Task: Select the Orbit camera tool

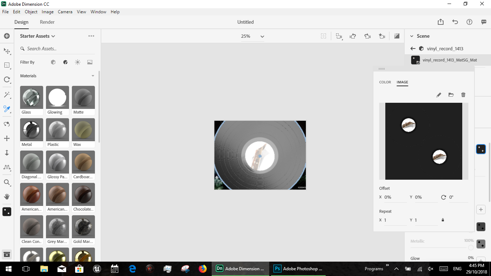Action: pos(7,124)
